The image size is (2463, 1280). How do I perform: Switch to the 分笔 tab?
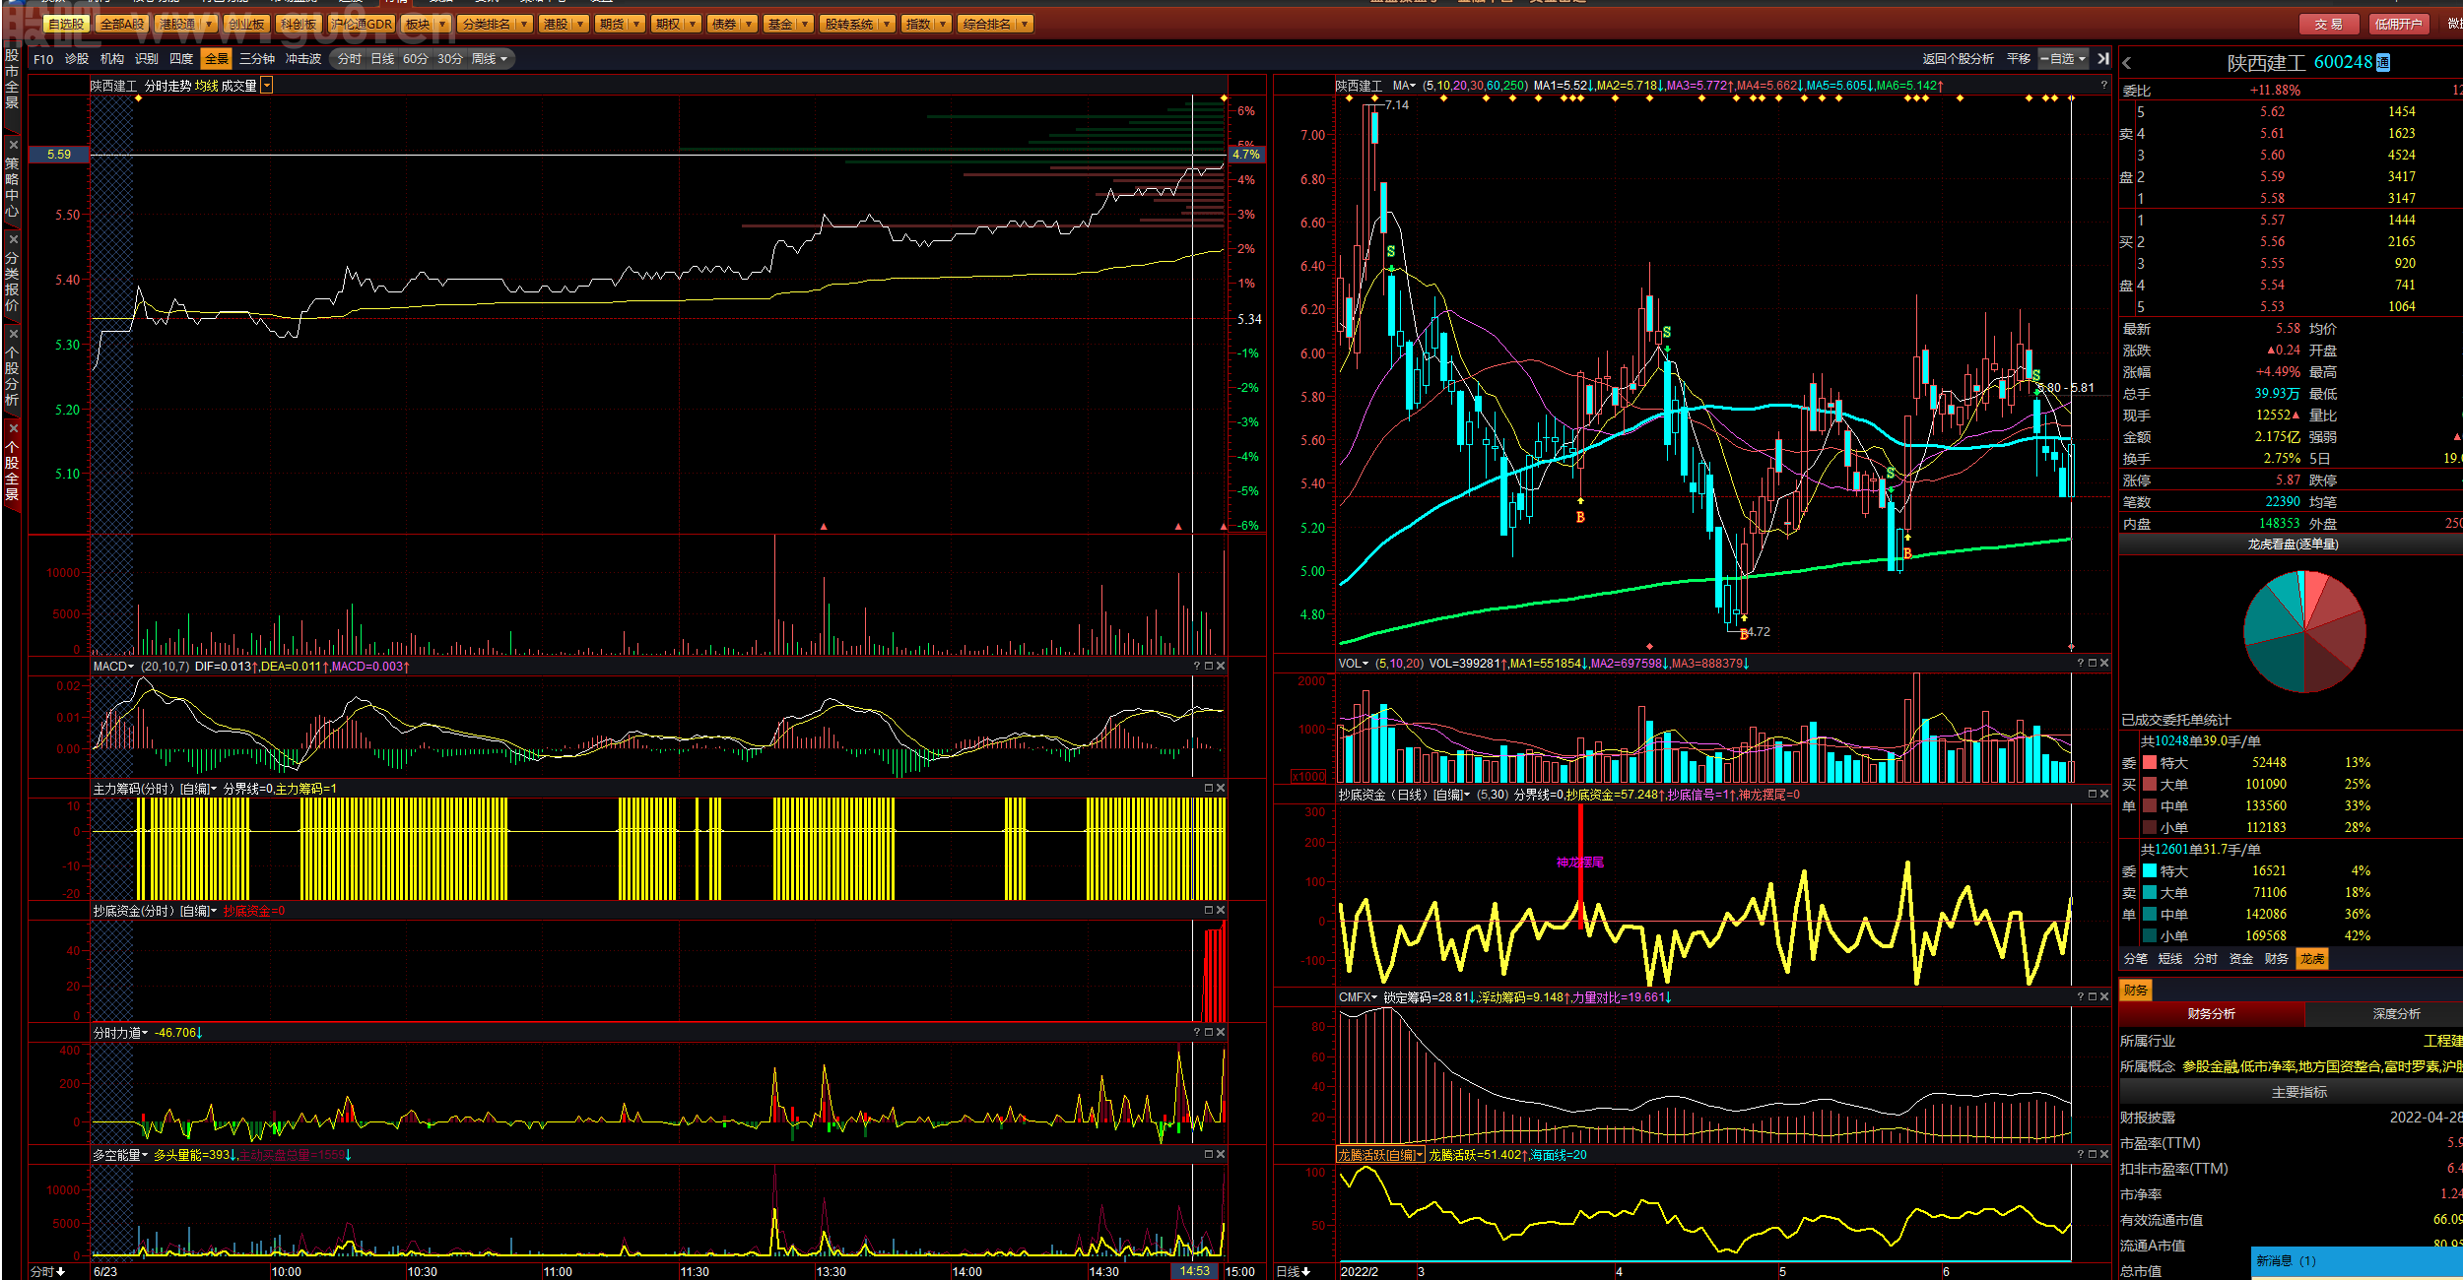click(x=2136, y=959)
